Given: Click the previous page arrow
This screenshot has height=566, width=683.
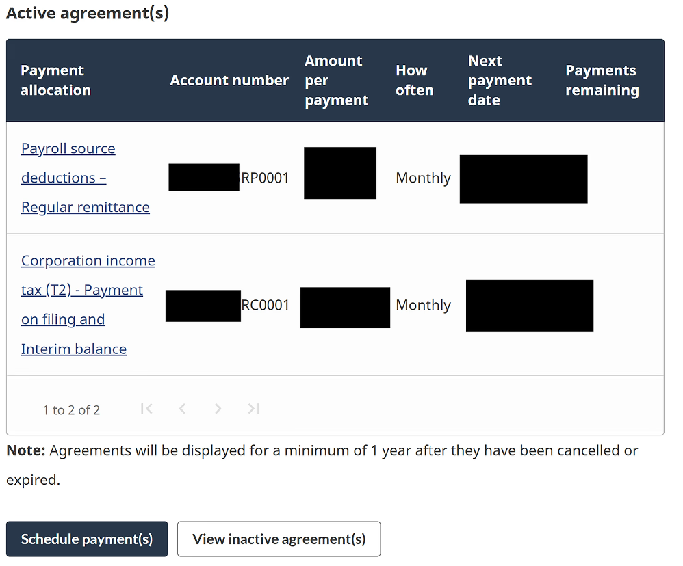Looking at the screenshot, I should coord(182,409).
